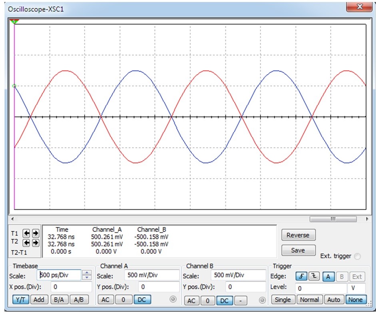376x314 pixels.
Task: Select falling edge trigger icon
Action: pos(314,276)
